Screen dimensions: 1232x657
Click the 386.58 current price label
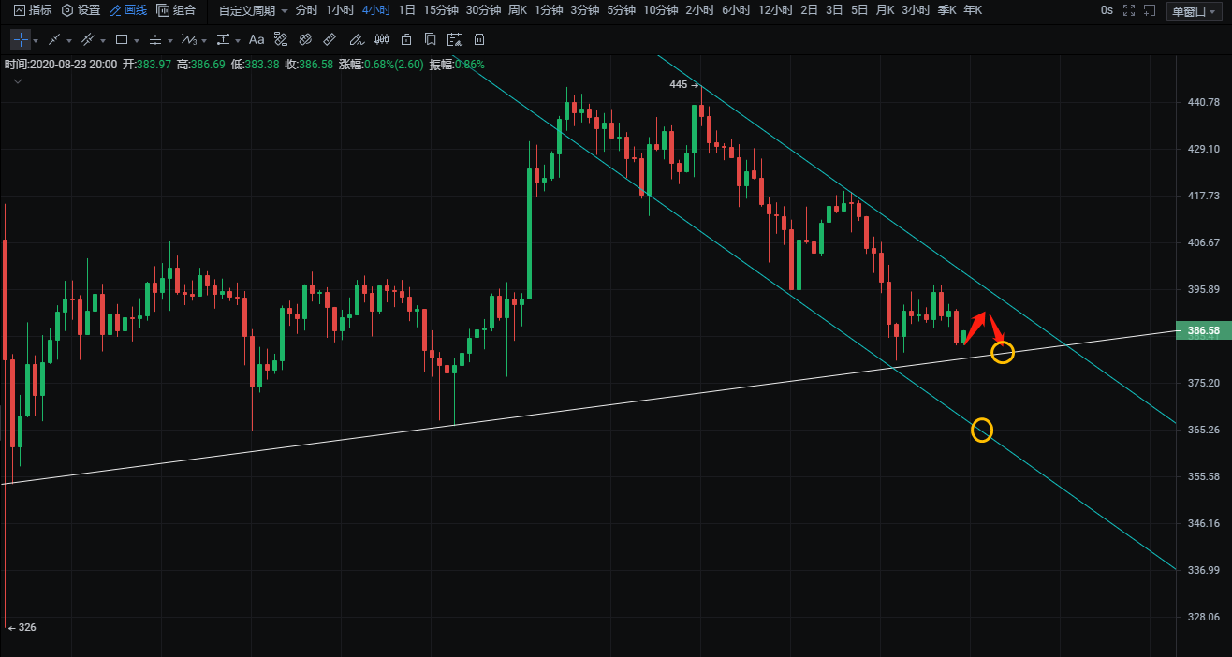1203,331
